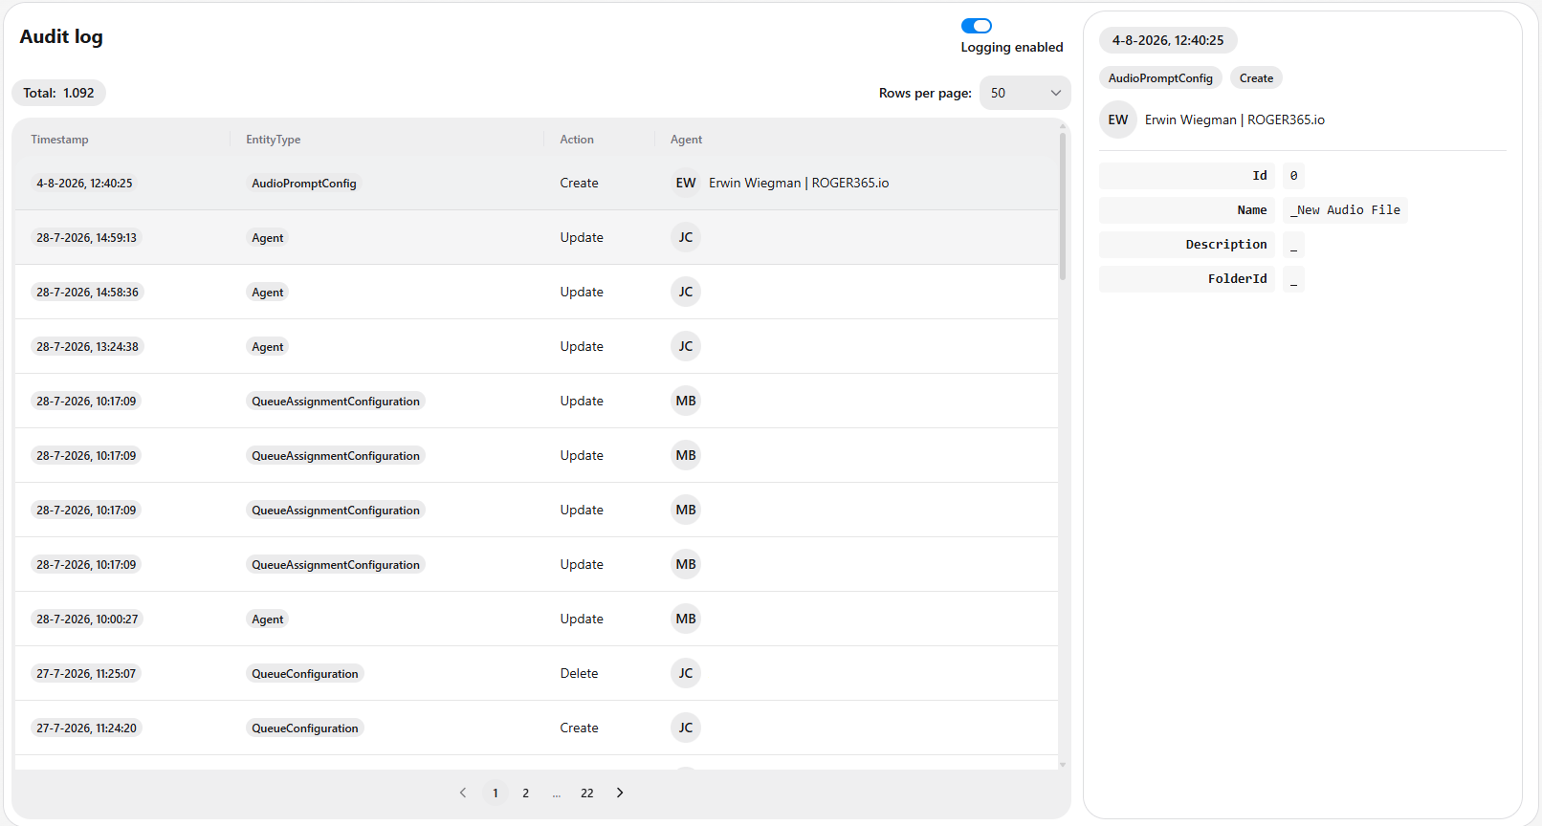Sort by the Agent column header
Image resolution: width=1542 pixels, height=826 pixels.
tap(686, 140)
